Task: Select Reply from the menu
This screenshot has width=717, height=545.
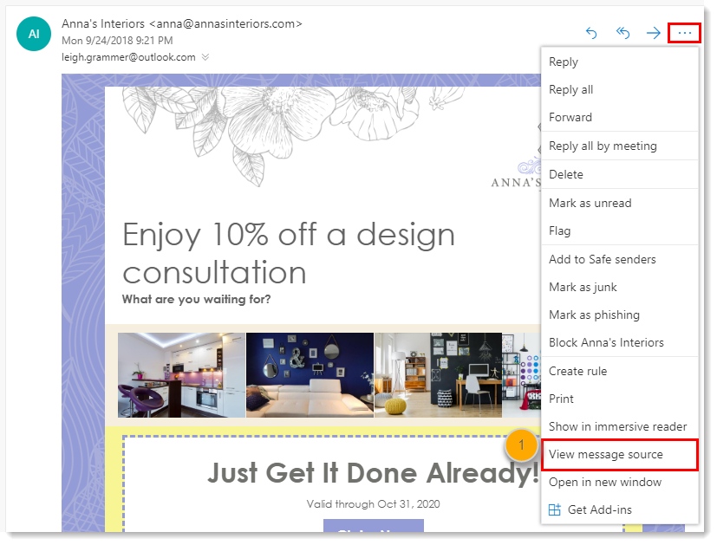Action: [620, 62]
